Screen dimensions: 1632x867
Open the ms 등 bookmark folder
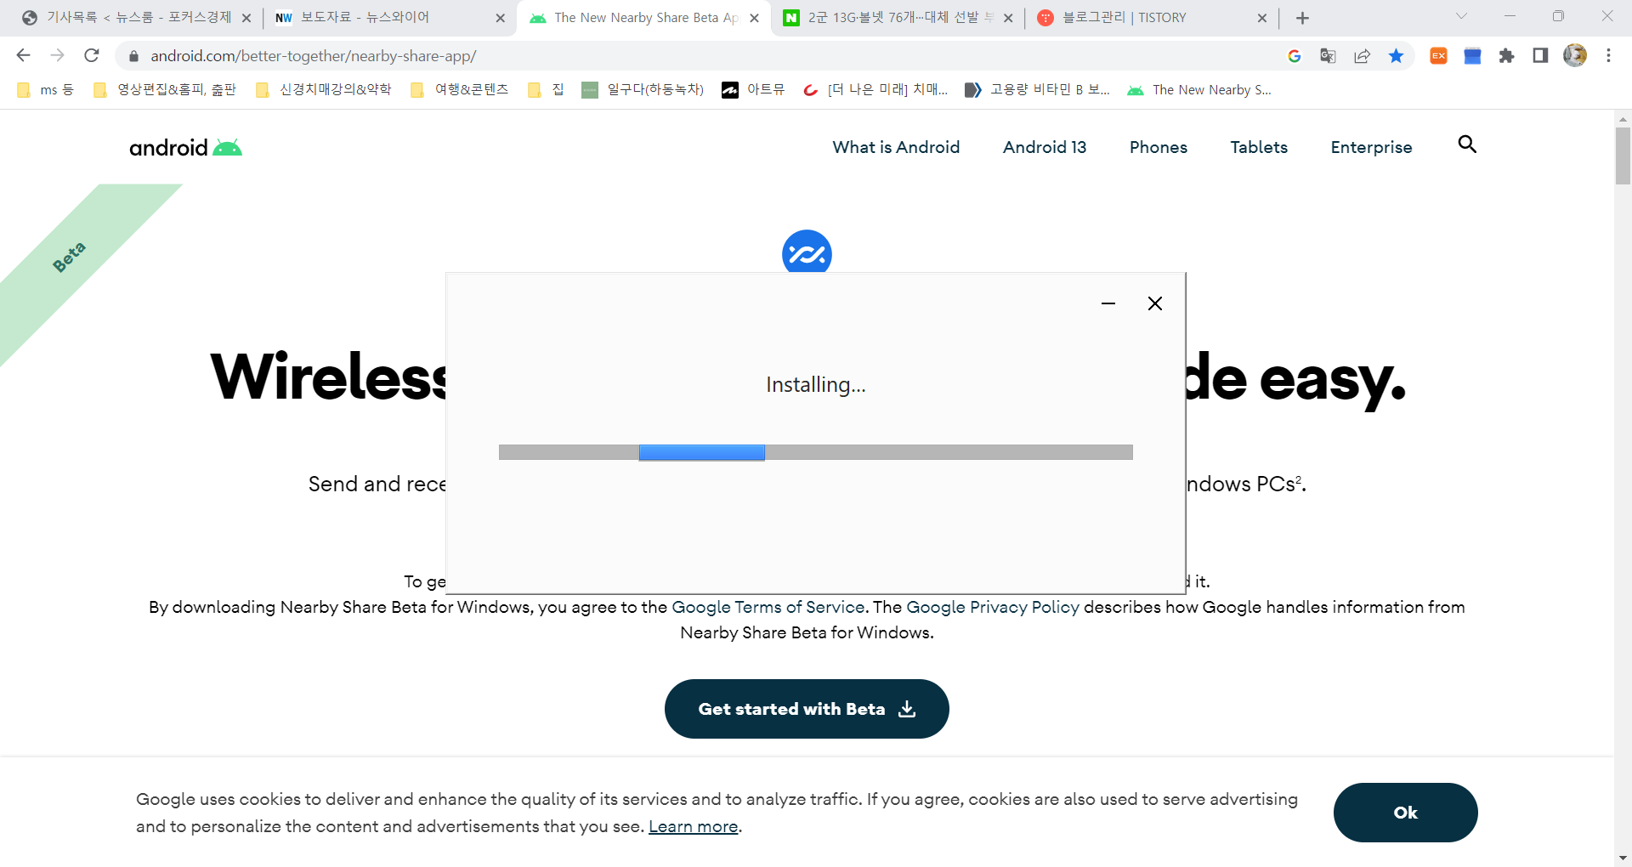tap(46, 90)
